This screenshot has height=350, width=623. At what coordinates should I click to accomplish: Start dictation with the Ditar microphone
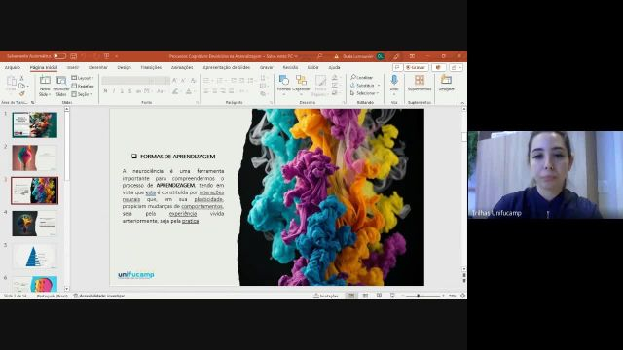click(x=394, y=80)
